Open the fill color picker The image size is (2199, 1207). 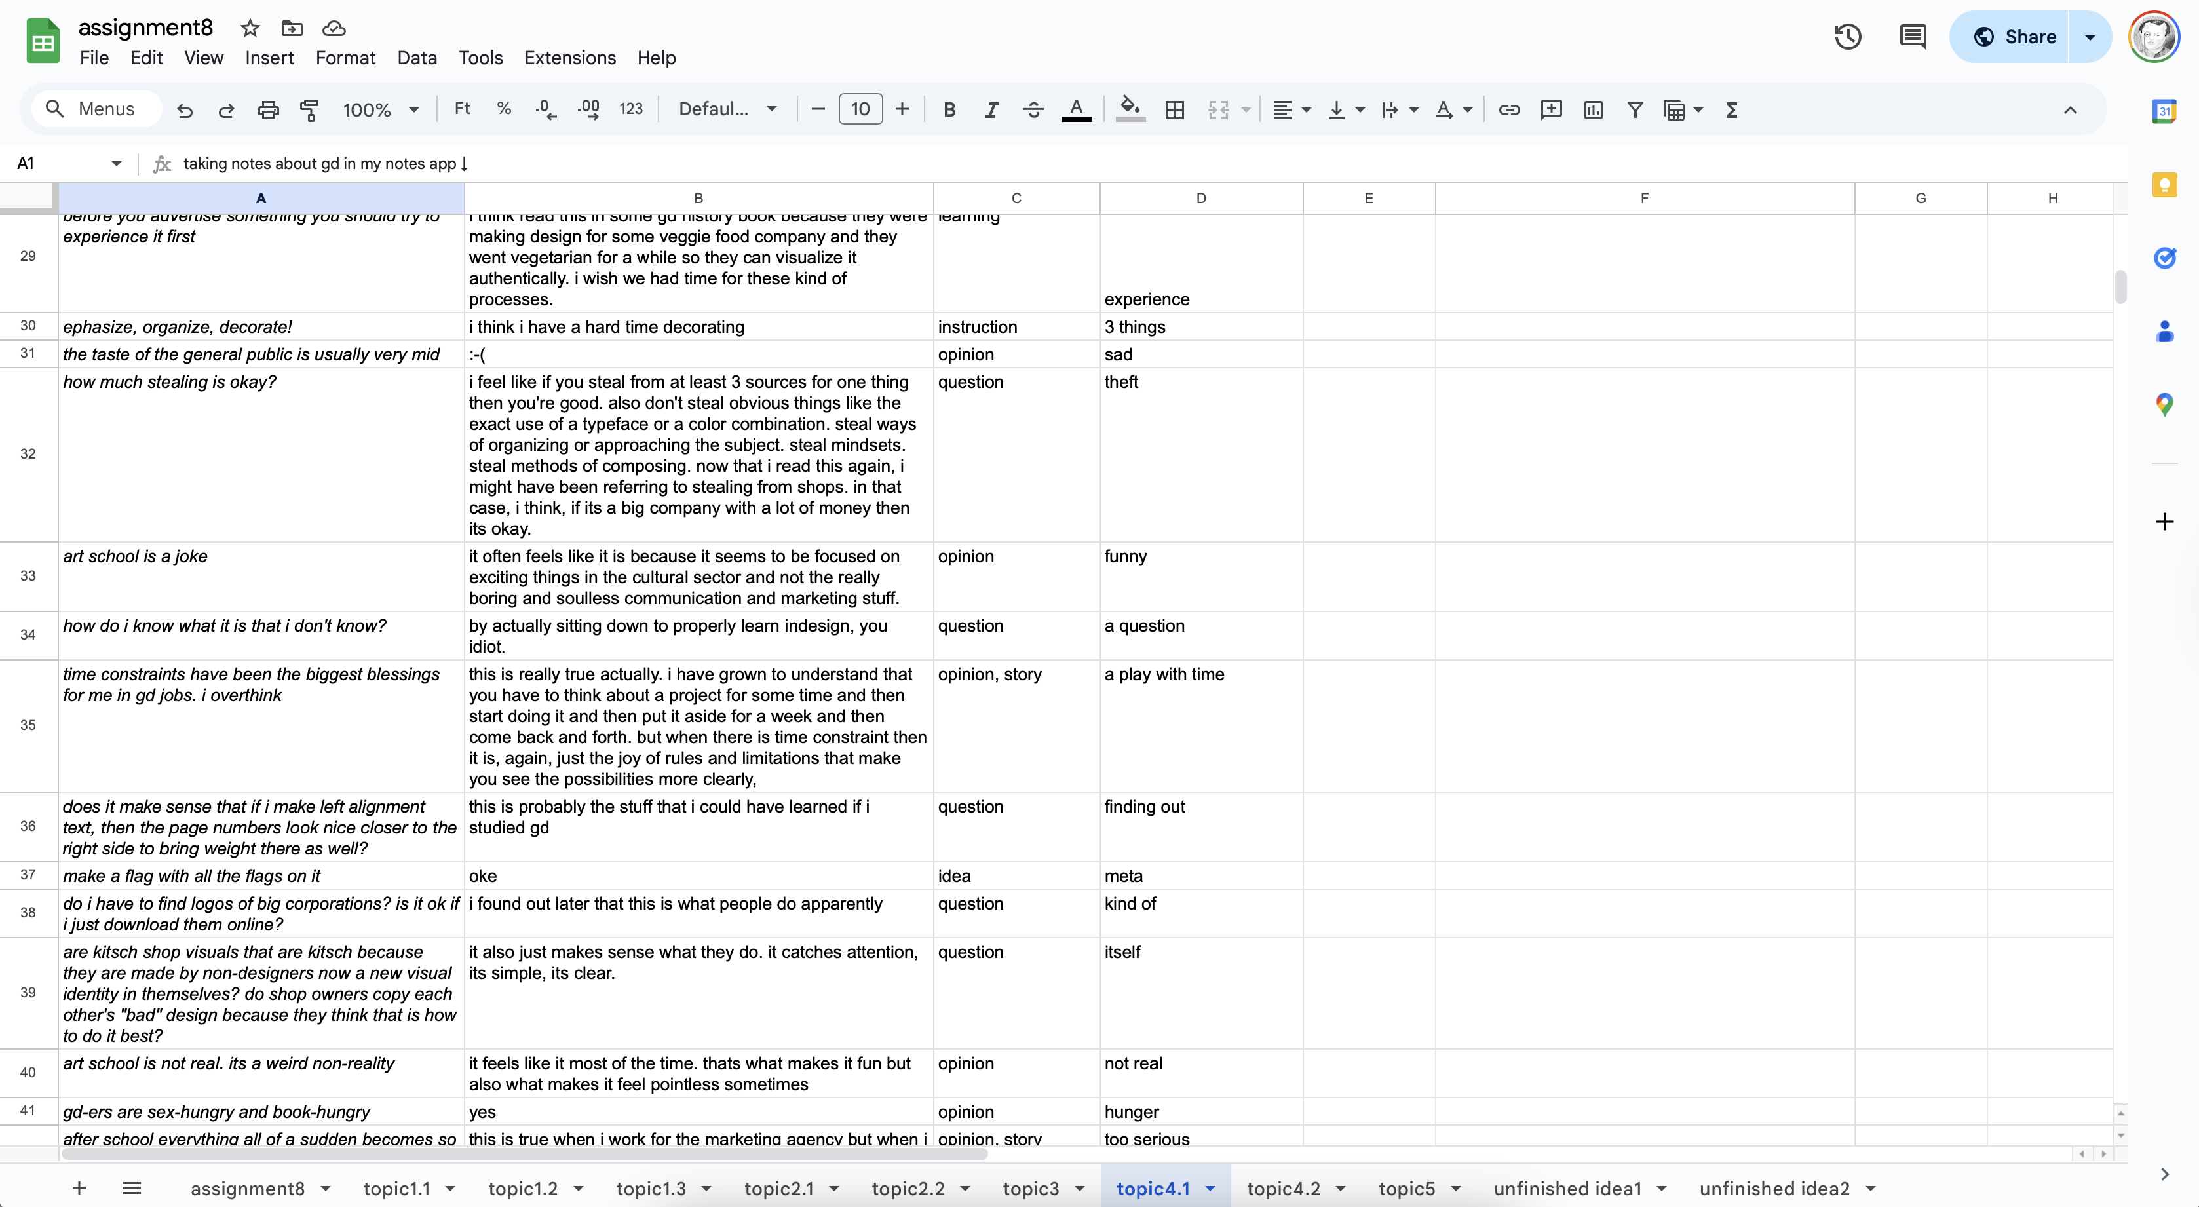[1130, 109]
